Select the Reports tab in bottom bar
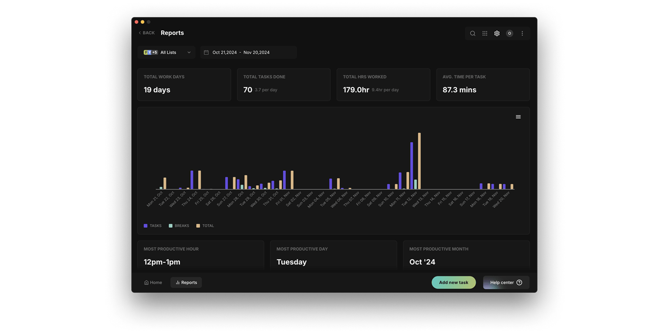Viewport: 669px width, 334px height. click(x=186, y=283)
